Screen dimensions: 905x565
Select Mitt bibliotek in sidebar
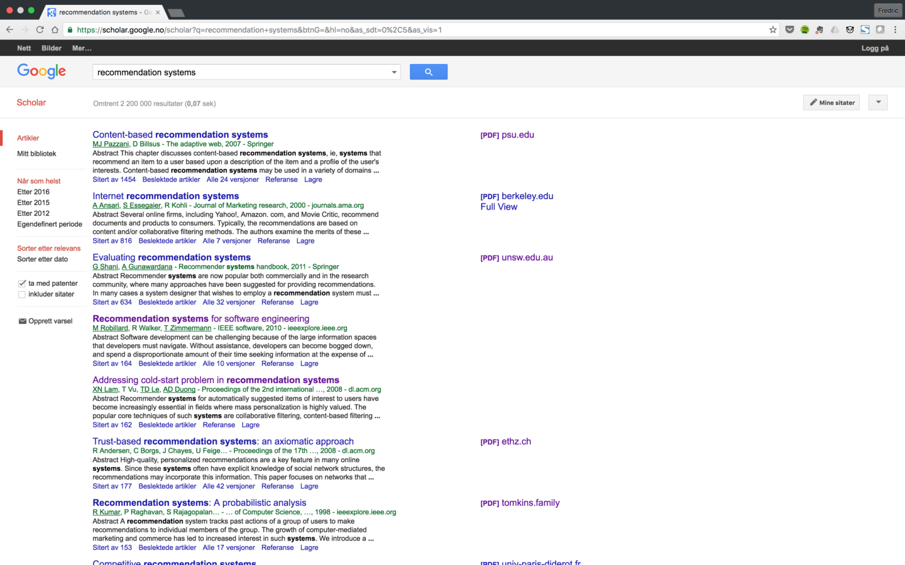(36, 154)
